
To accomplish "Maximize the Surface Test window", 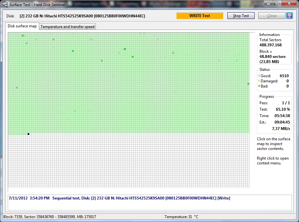I will tap(277, 4).
